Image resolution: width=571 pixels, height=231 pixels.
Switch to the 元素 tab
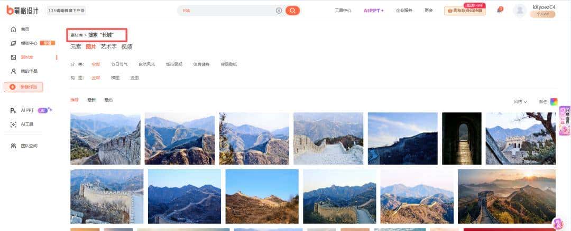(x=76, y=47)
